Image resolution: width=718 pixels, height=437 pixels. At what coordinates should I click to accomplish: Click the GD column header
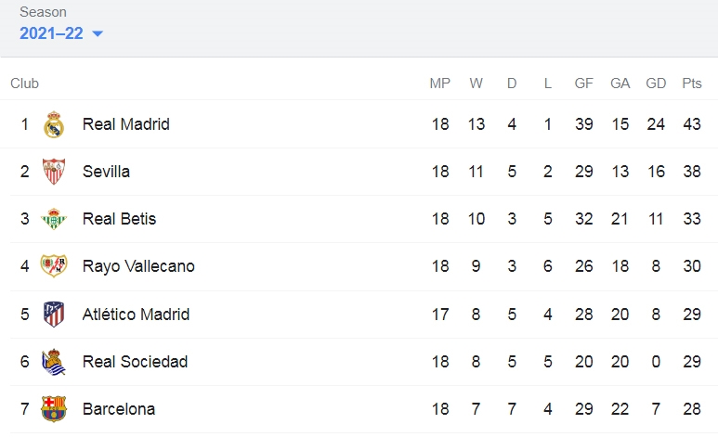[656, 84]
